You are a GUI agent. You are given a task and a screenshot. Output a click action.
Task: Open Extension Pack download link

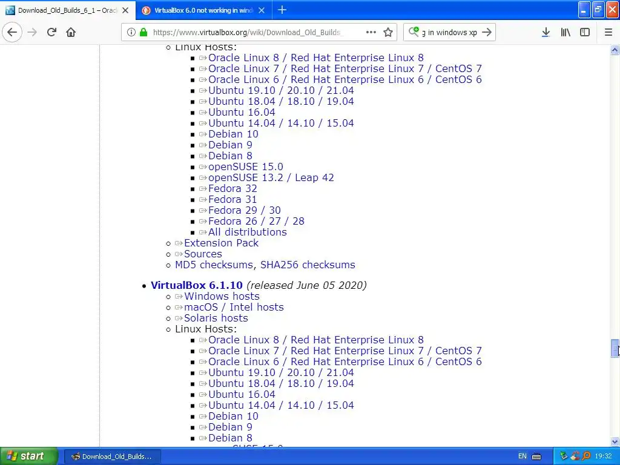pos(221,243)
